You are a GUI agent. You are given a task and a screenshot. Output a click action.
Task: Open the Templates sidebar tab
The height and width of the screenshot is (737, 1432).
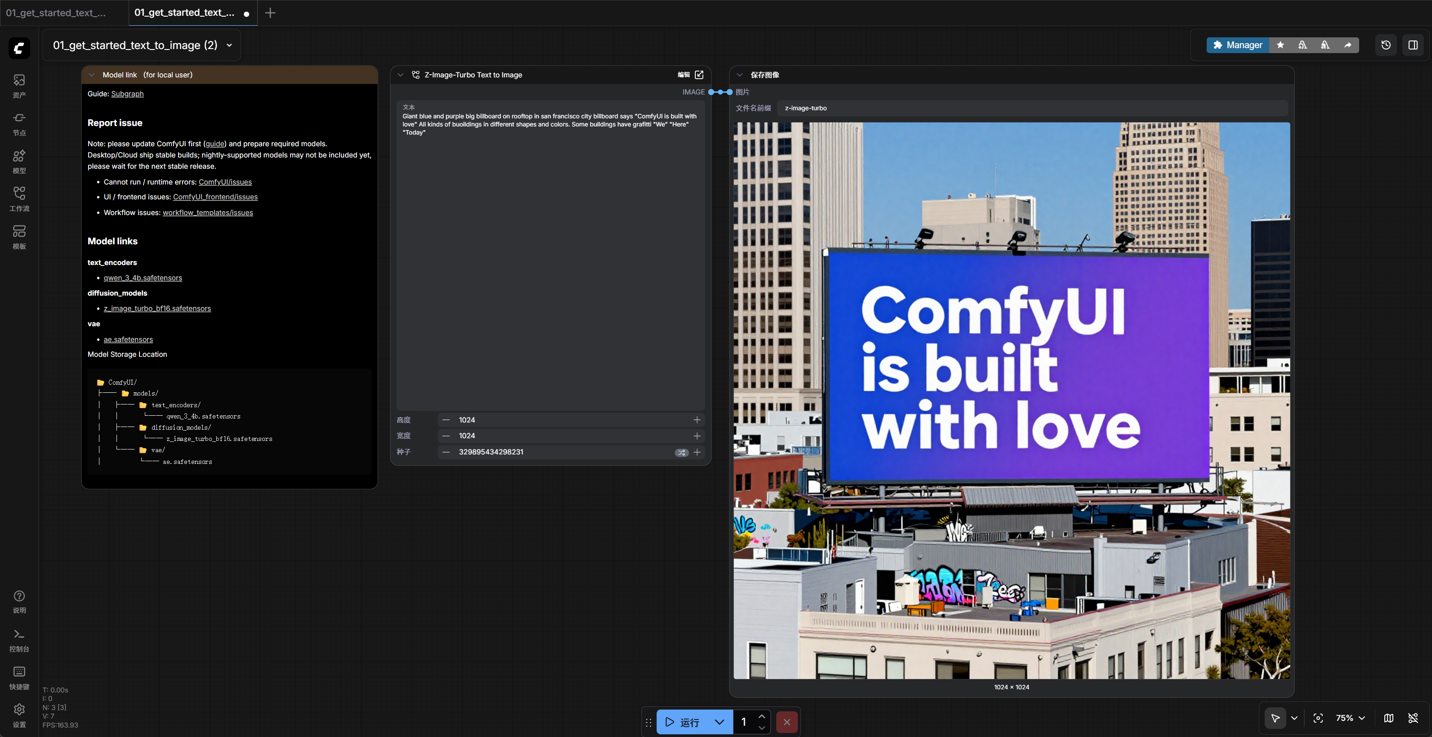click(x=19, y=237)
